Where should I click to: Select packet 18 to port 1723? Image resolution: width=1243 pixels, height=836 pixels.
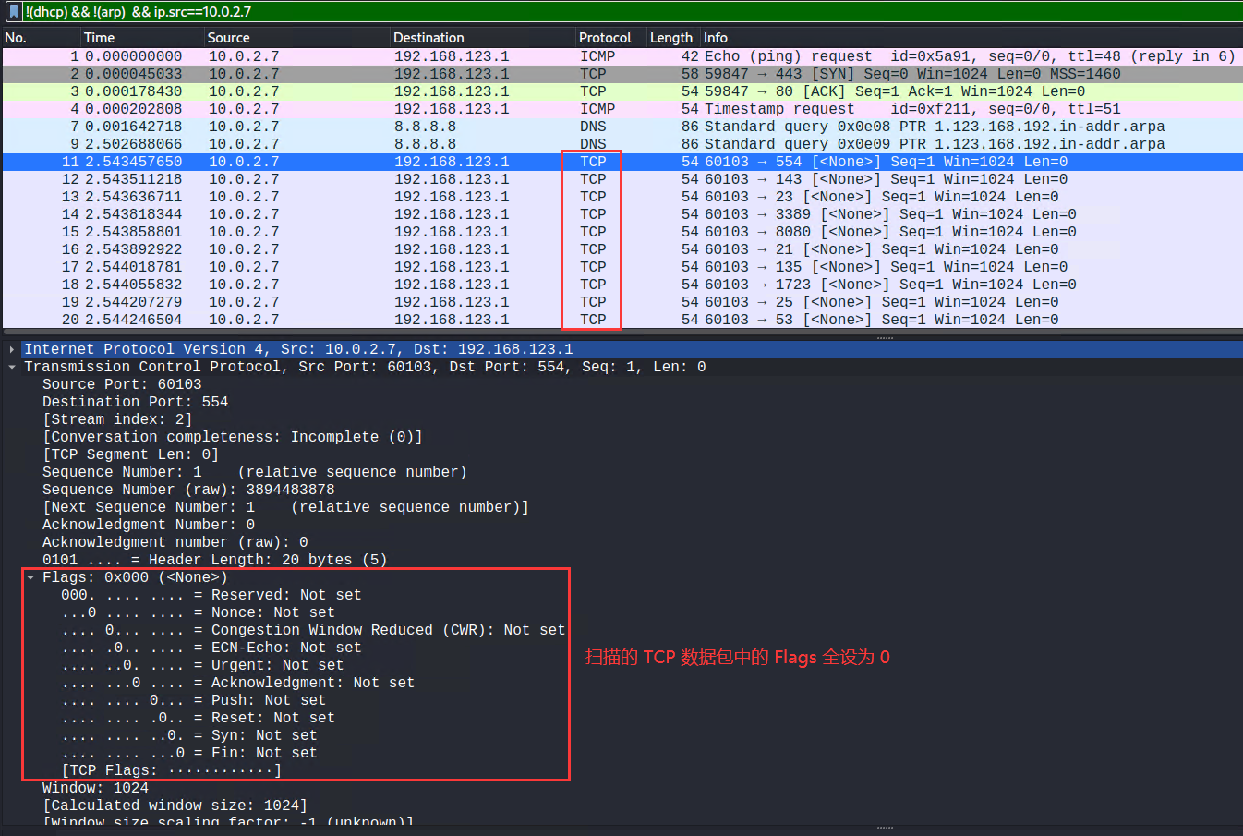[621, 285]
